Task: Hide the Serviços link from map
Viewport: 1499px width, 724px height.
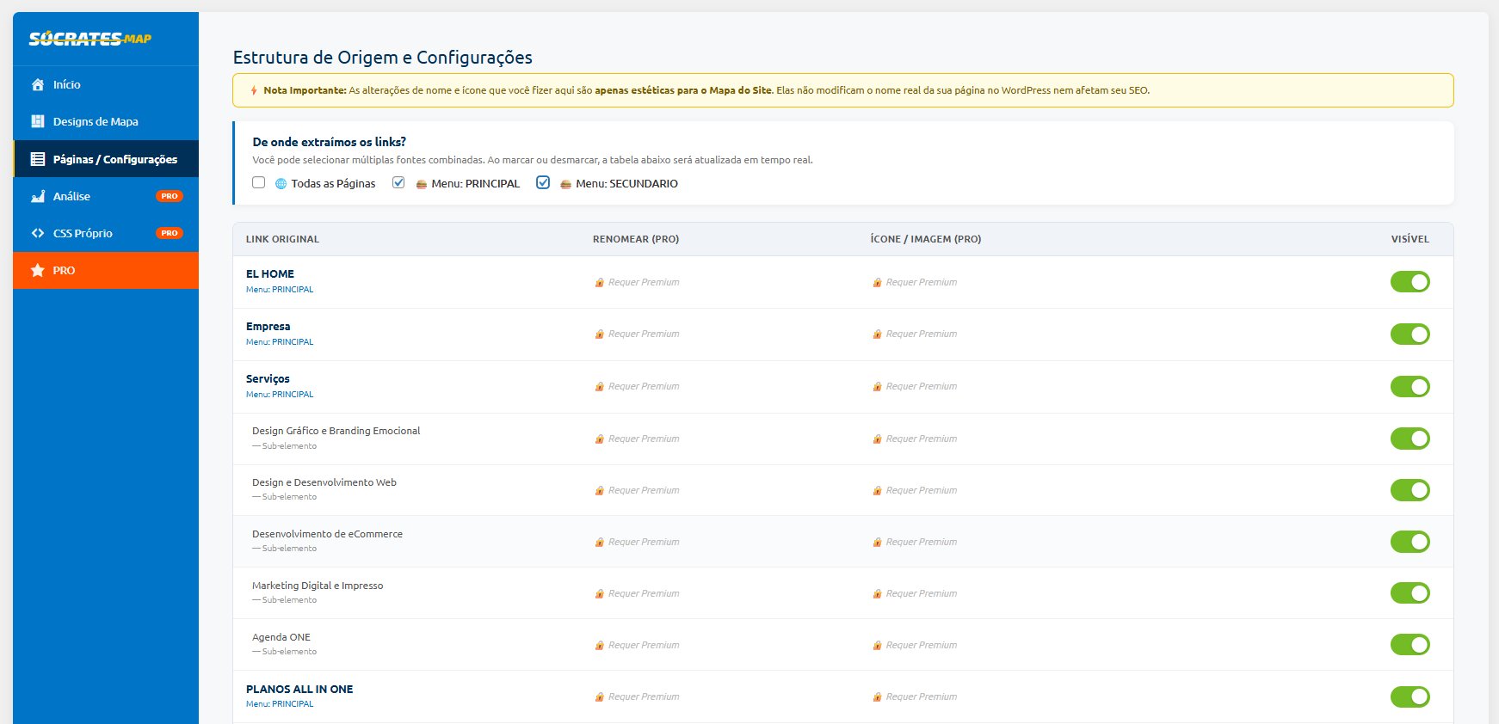Action: [x=1410, y=386]
